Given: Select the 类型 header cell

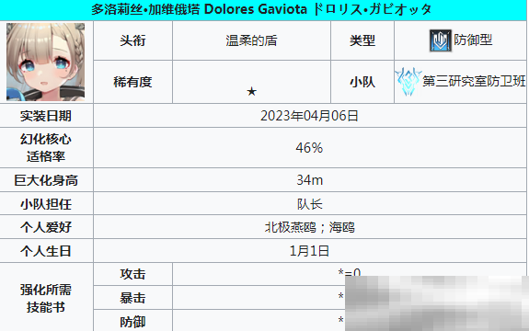Looking at the screenshot, I should point(362,40).
